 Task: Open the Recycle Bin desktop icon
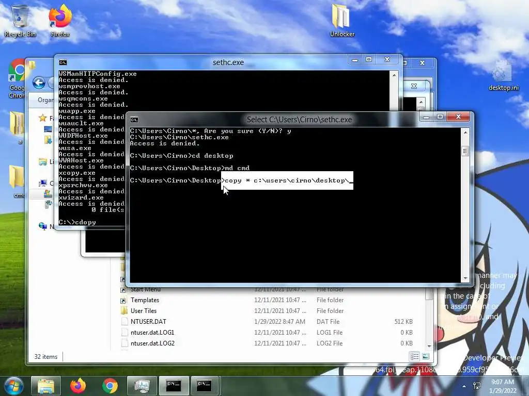point(20,20)
